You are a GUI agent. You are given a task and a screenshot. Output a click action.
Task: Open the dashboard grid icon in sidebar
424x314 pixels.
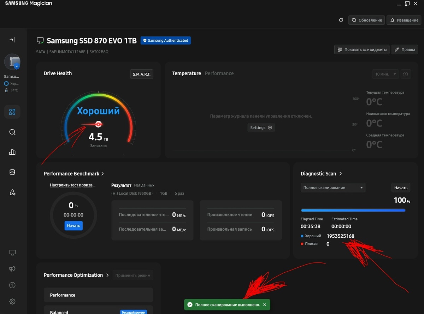click(12, 112)
